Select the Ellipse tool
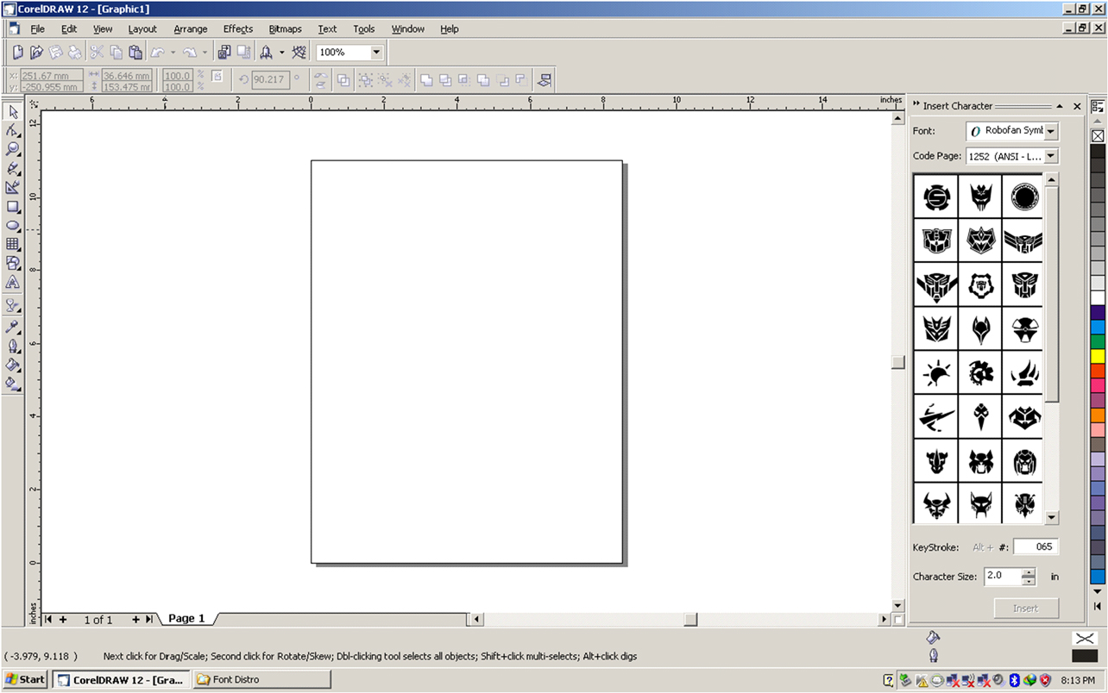1108x693 pixels. (x=13, y=225)
